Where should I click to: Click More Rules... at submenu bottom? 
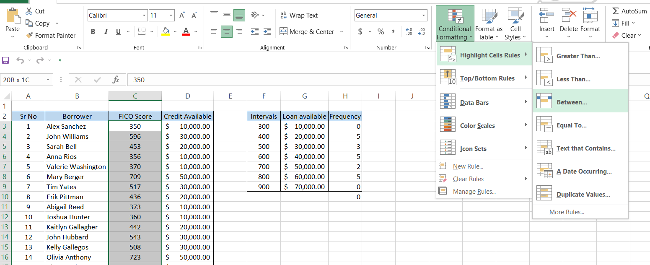[x=567, y=212]
